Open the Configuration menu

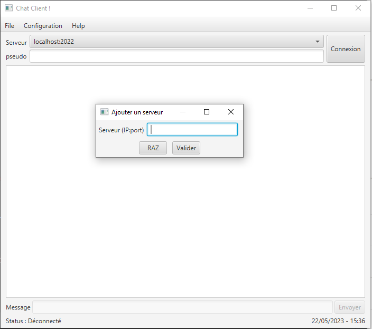[x=43, y=25]
